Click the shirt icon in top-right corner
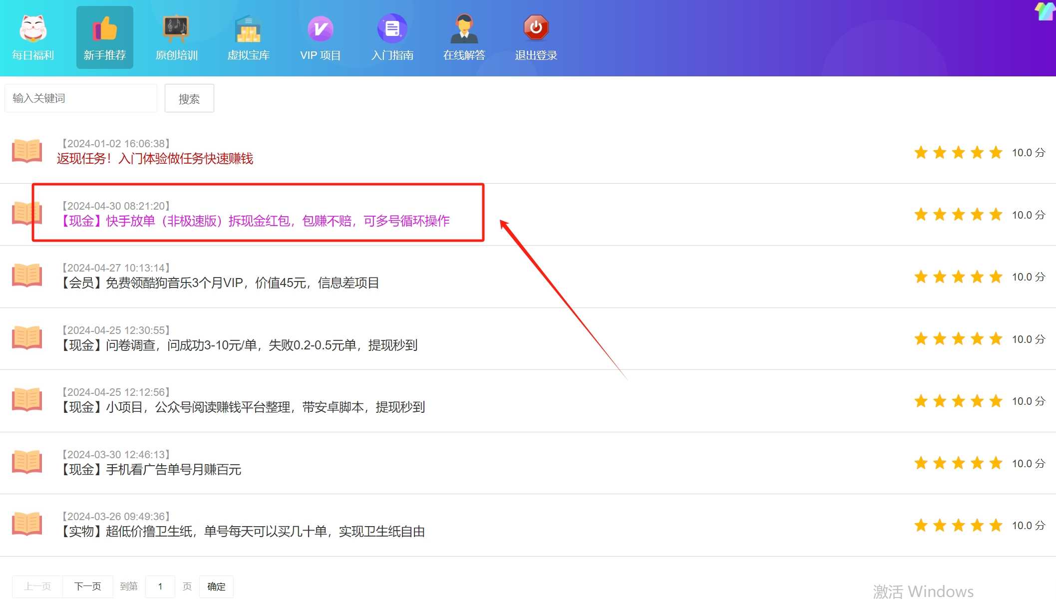The height and width of the screenshot is (601, 1056). [1045, 11]
